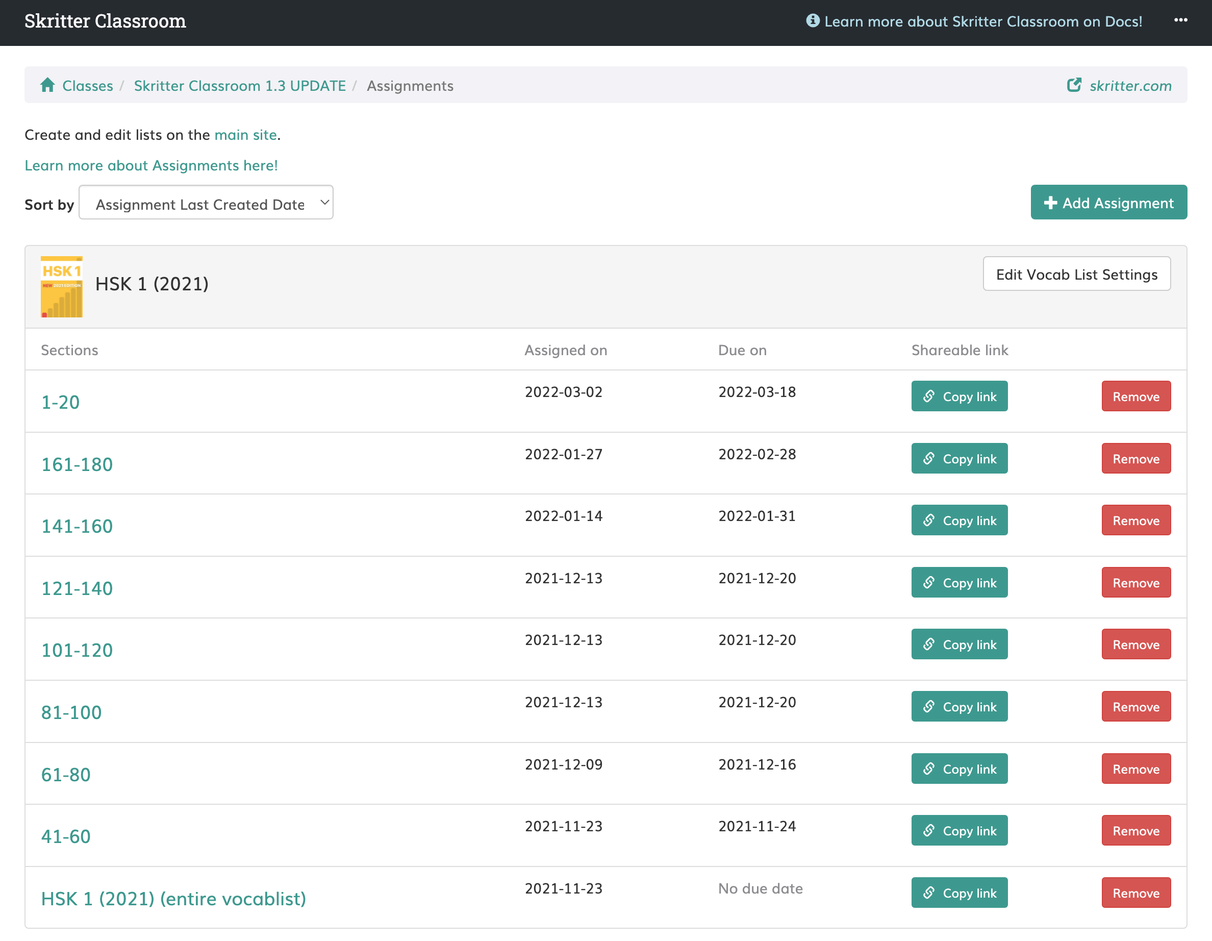Click the due date 2022-01-31

tap(757, 516)
